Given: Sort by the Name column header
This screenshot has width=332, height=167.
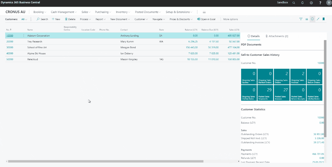Looking at the screenshot, I should coord(30,30).
